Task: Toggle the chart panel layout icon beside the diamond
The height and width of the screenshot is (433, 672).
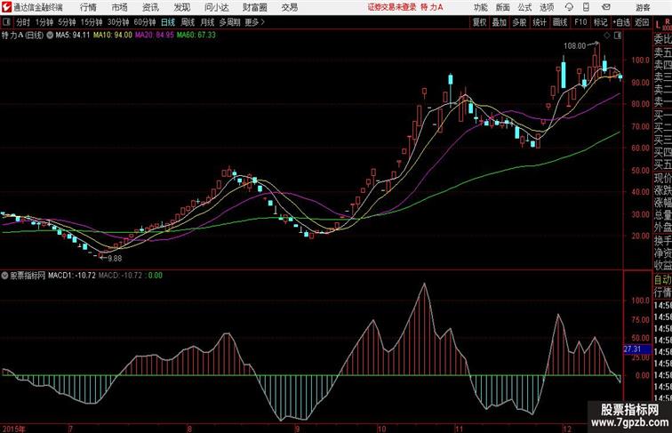Action: click(618, 36)
